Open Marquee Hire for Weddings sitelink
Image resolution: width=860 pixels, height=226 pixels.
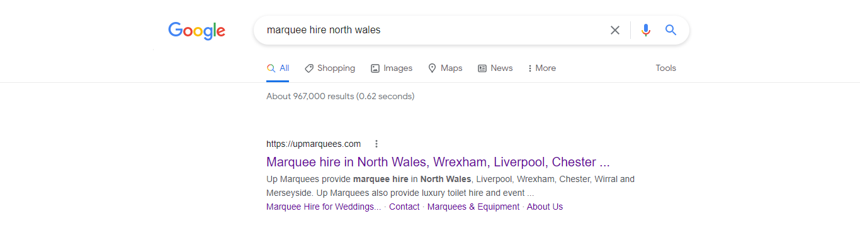324,207
